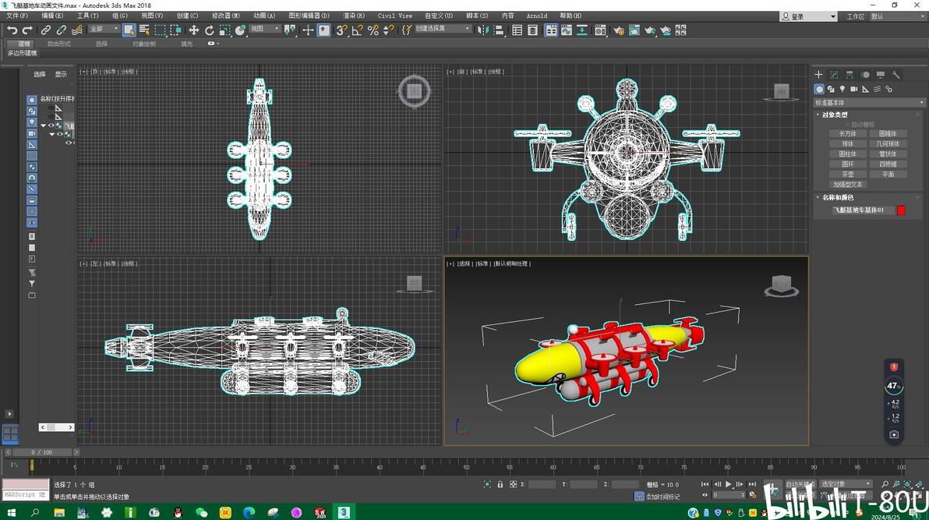The height and width of the screenshot is (520, 929).
Task: Open the Modify command panel tab
Action: (834, 75)
